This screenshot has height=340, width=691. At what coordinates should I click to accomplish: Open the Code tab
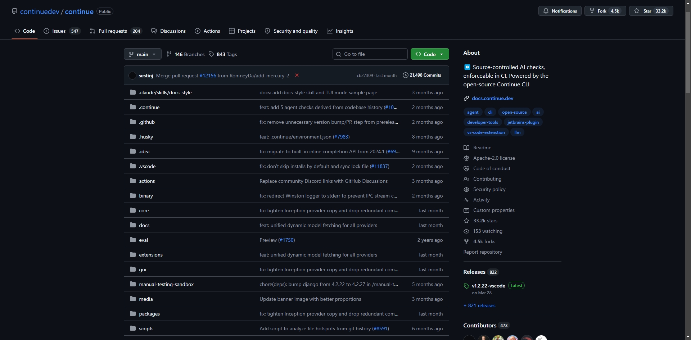24,31
